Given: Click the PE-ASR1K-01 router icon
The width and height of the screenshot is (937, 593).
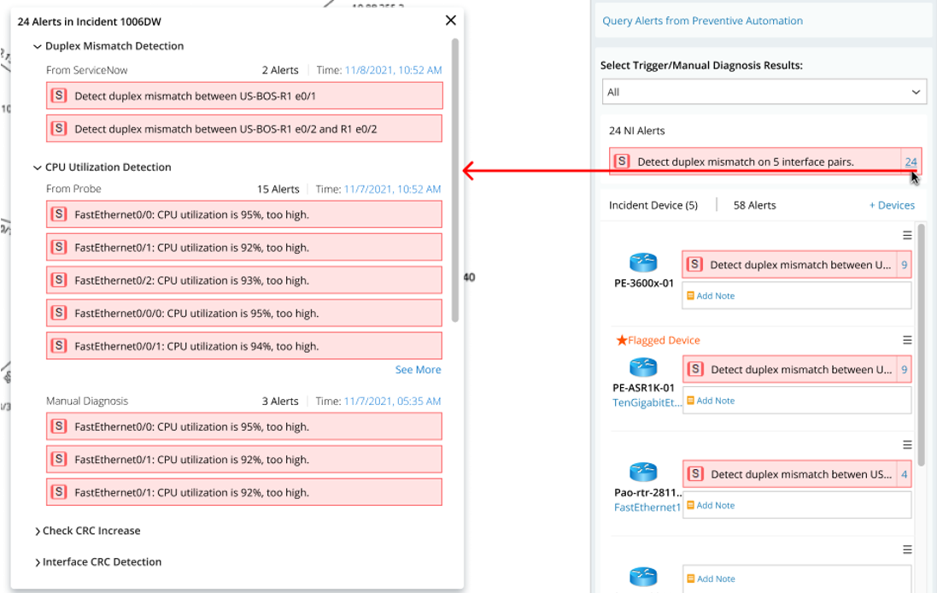Looking at the screenshot, I should [643, 367].
